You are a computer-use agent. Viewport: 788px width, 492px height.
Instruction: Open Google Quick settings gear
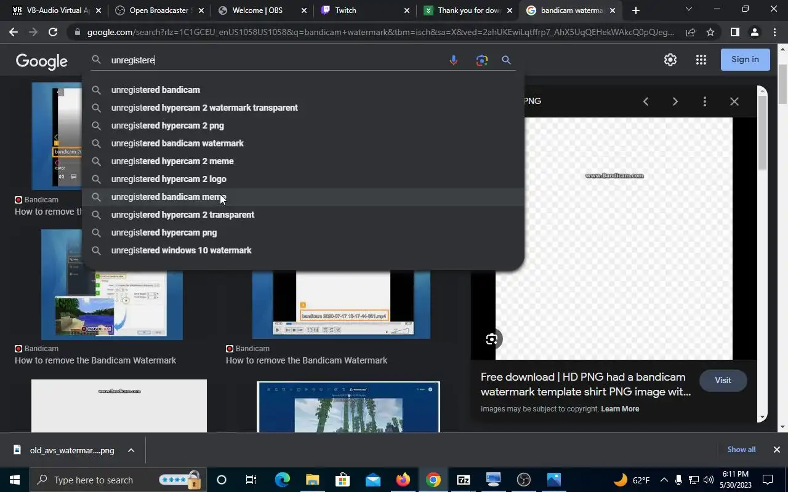[x=670, y=60]
